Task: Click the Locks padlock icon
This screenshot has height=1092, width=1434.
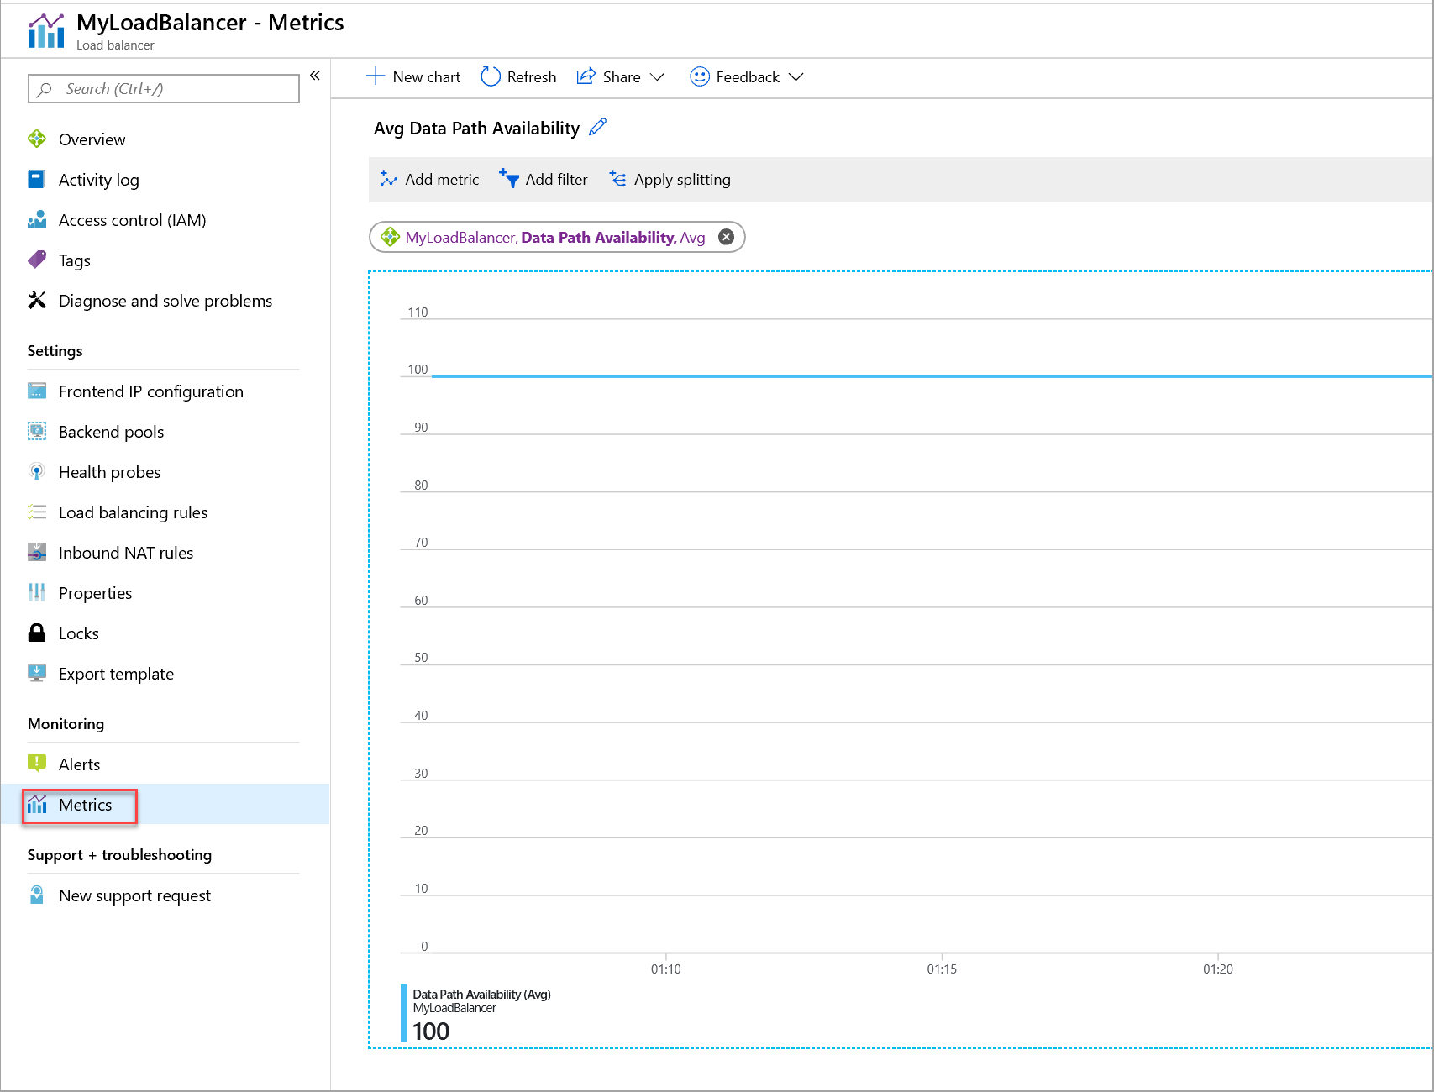Action: (x=37, y=633)
